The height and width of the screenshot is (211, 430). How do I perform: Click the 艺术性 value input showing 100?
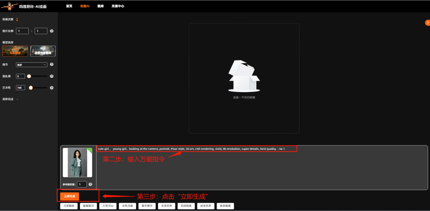[x=20, y=88]
